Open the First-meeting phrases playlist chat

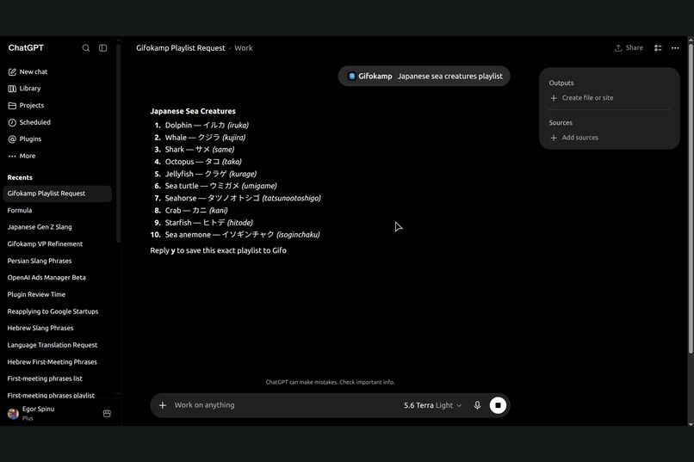tap(58, 395)
